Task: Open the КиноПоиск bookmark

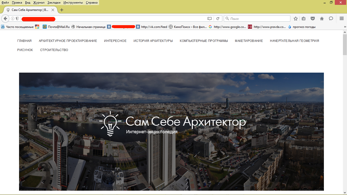Action: pos(188,27)
